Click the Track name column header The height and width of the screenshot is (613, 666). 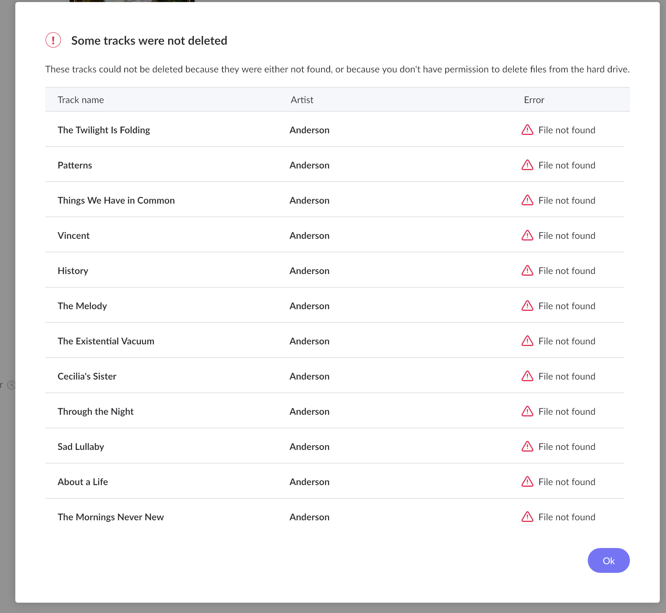(x=81, y=100)
